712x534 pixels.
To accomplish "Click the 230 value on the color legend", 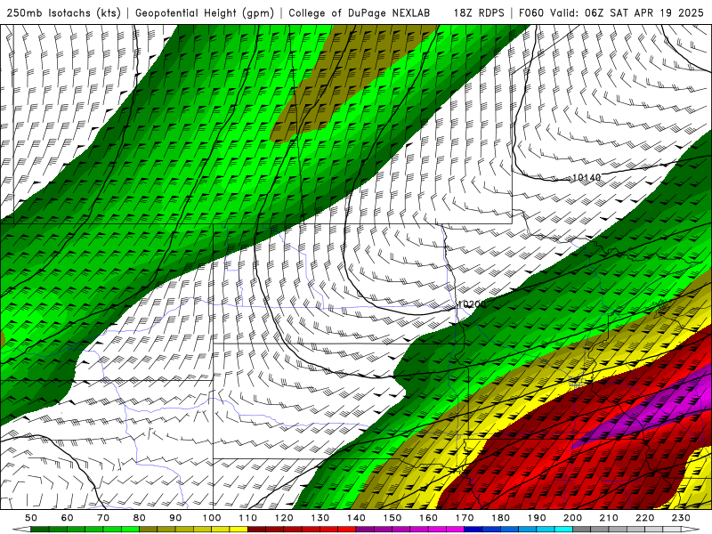I will [x=681, y=518].
